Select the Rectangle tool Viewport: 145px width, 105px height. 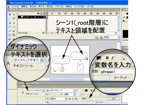(x=14, y=27)
